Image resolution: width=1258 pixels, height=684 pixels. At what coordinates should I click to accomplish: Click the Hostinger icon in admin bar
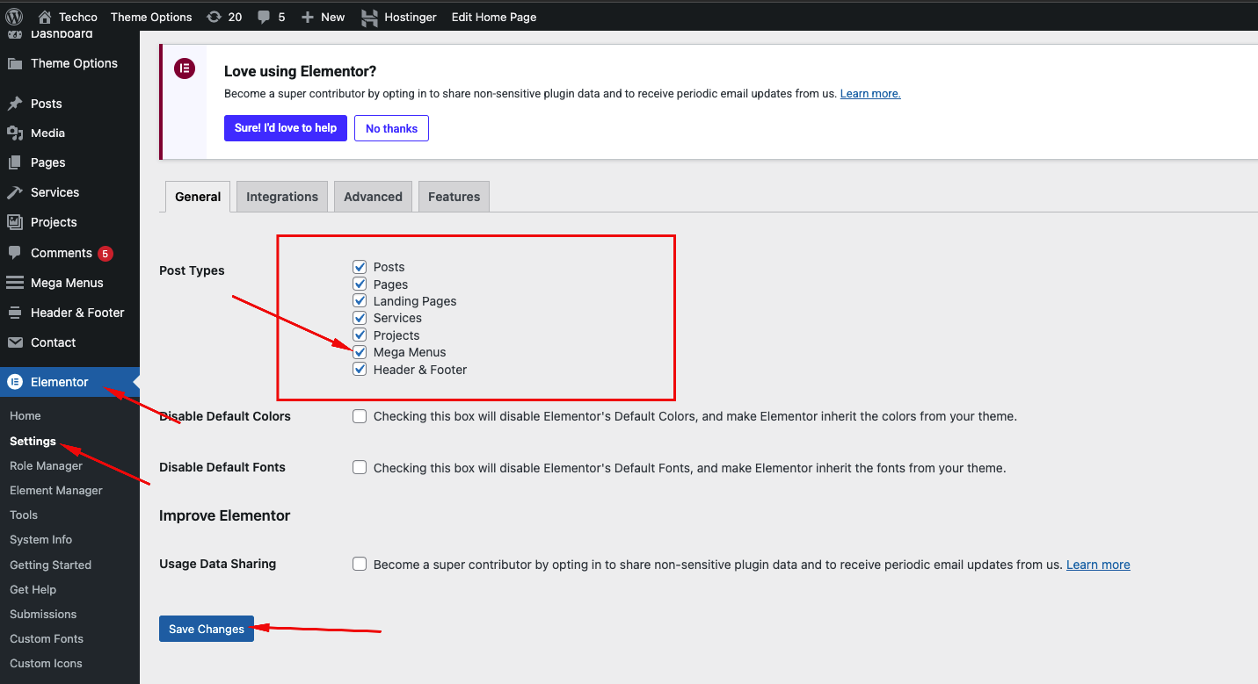click(370, 17)
